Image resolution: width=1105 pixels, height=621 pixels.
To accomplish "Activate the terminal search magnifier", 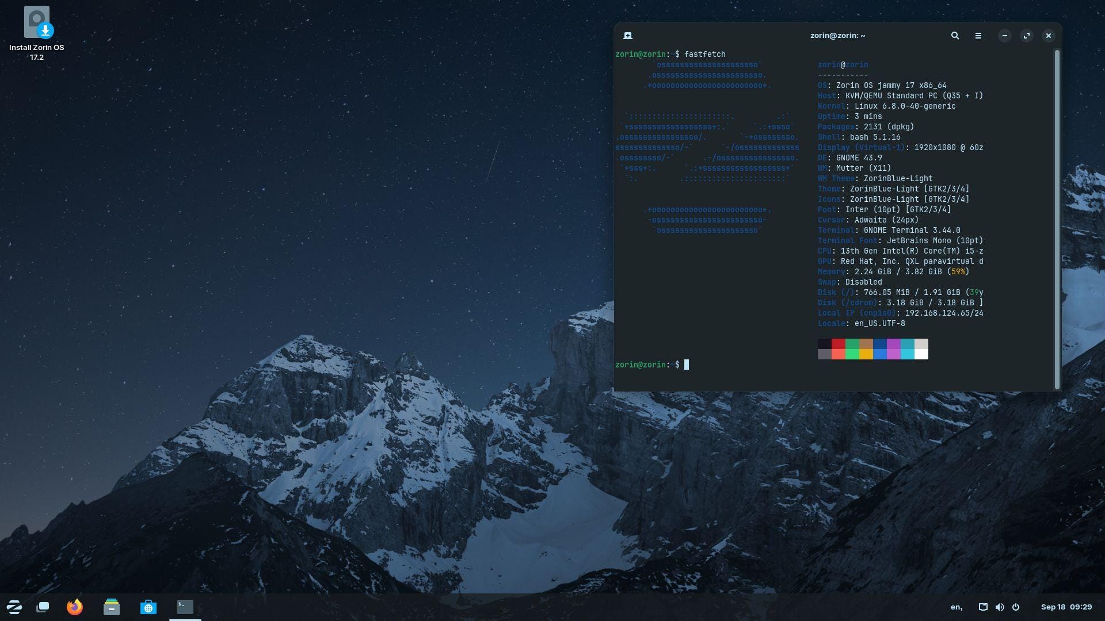I will (x=955, y=35).
